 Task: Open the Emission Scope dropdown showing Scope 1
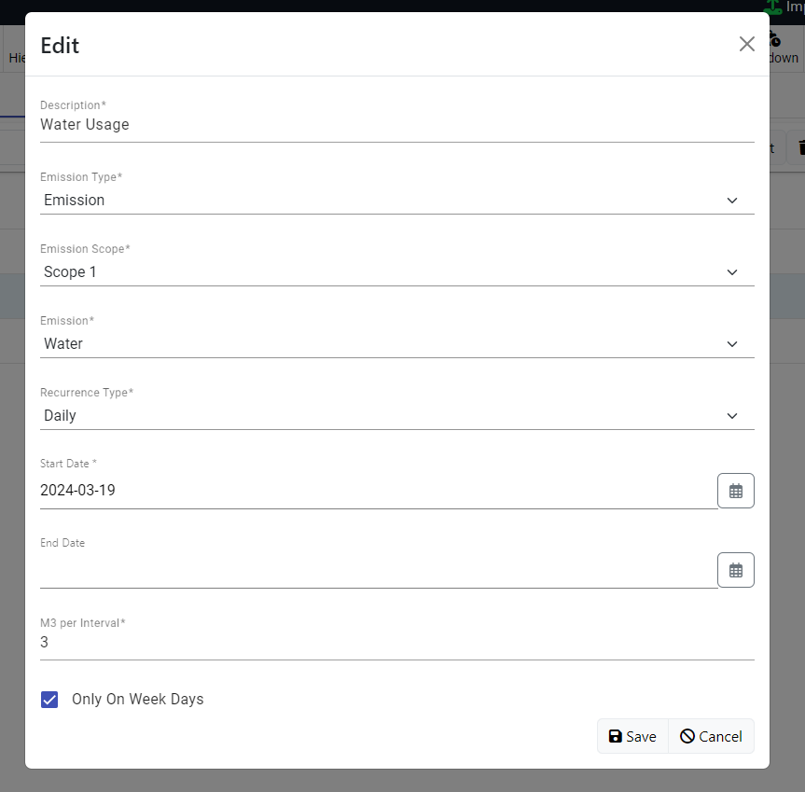click(x=396, y=272)
